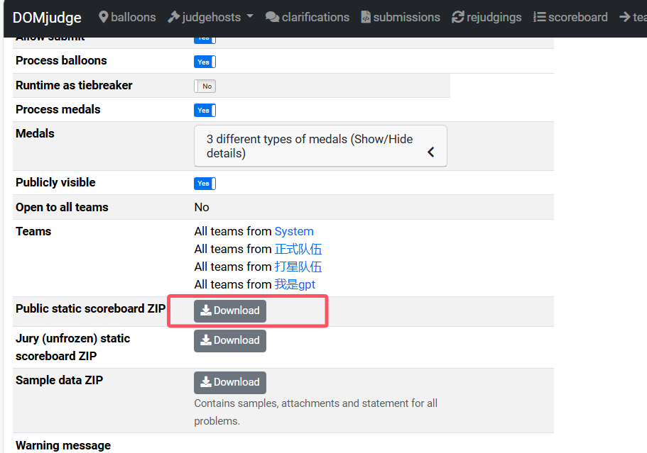
Task: Click download icon for Public static scoreboard
Action: [206, 311]
